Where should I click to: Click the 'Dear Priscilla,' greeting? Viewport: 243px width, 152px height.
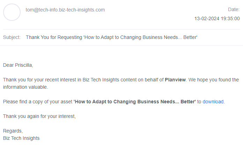18,65
